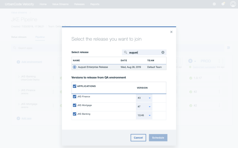Open Value Streams in top navigation
238x148 pixels.
(x=60, y=4)
